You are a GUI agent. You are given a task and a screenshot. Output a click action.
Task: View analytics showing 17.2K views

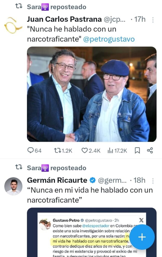117,150
